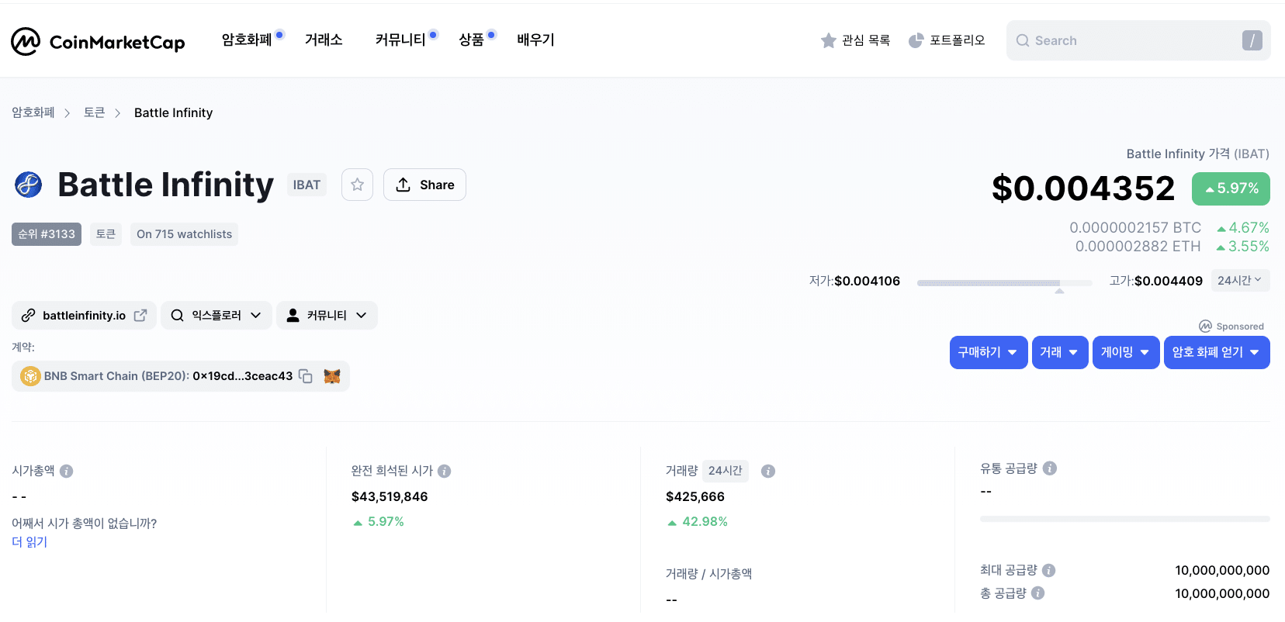Open the 24시간 range dropdown near 고가

[1240, 281]
